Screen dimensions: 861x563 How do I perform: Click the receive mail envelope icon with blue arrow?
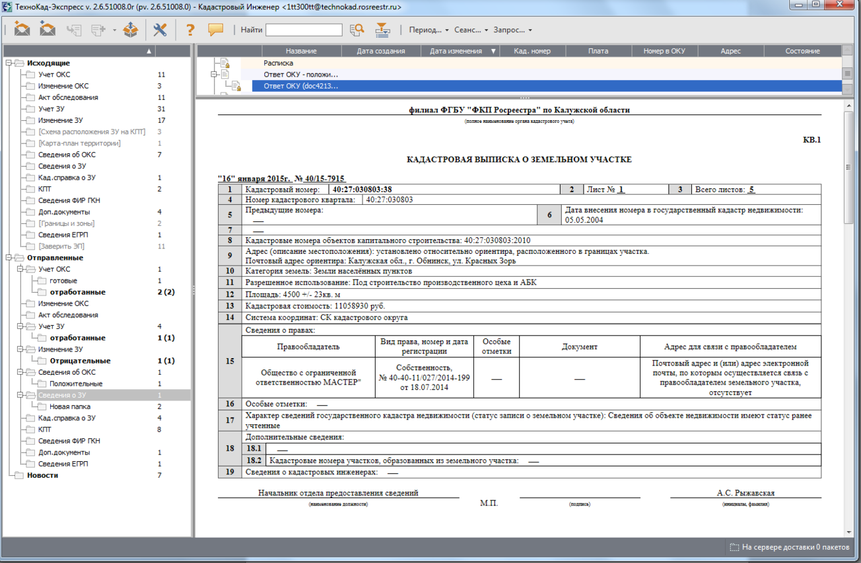(48, 30)
